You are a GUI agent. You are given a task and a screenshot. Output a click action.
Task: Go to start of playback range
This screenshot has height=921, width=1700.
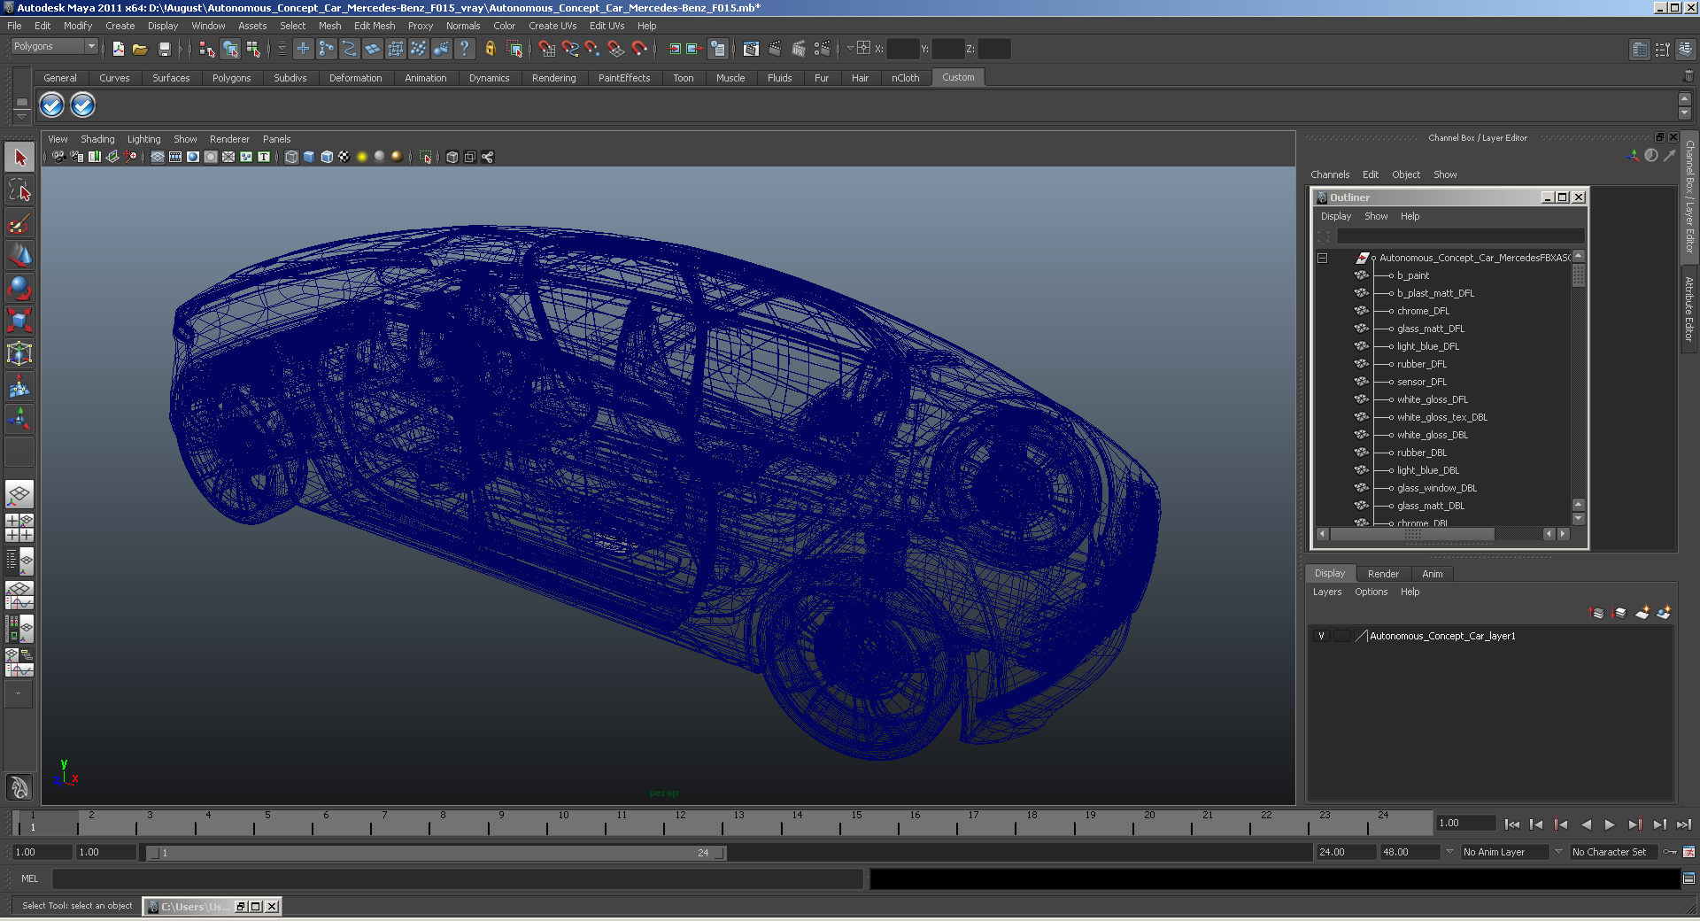[x=1512, y=824]
